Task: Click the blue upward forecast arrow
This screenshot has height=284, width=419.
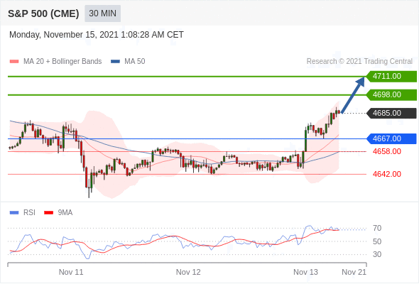Action: pos(353,95)
